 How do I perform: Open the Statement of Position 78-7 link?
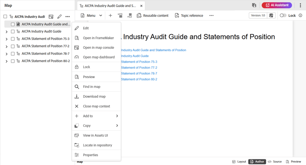[x=139, y=74]
